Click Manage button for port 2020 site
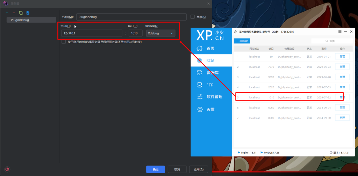Screen dimensions: 358x176 point(342,87)
